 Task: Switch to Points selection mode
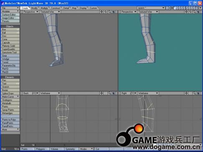[28, 149]
